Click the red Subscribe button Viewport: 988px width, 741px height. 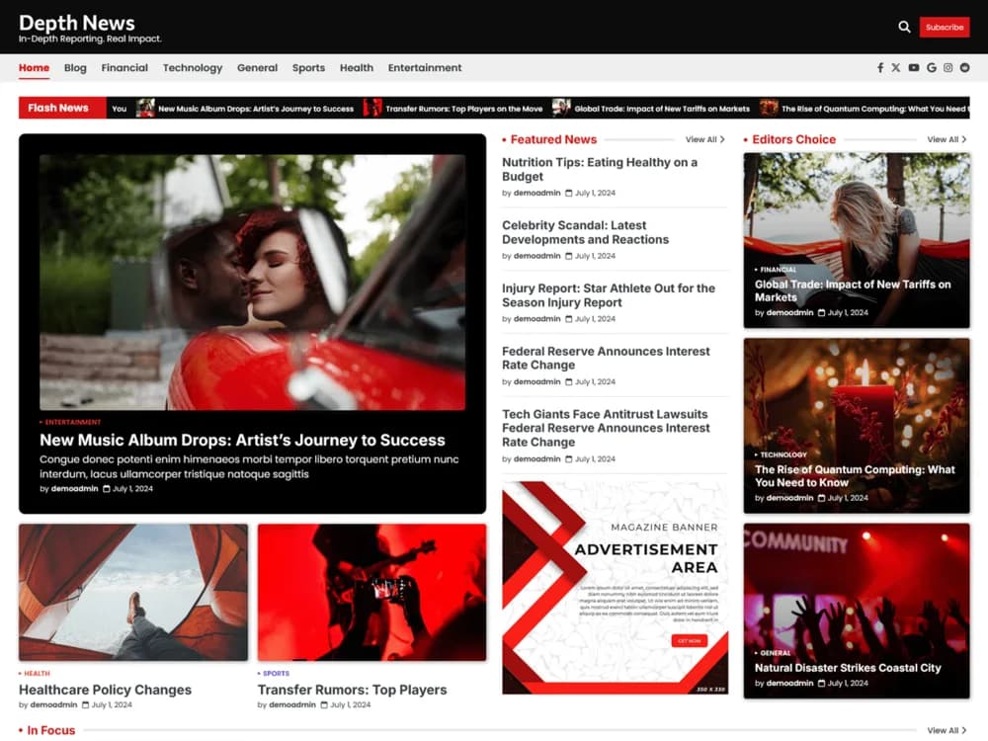(x=945, y=27)
